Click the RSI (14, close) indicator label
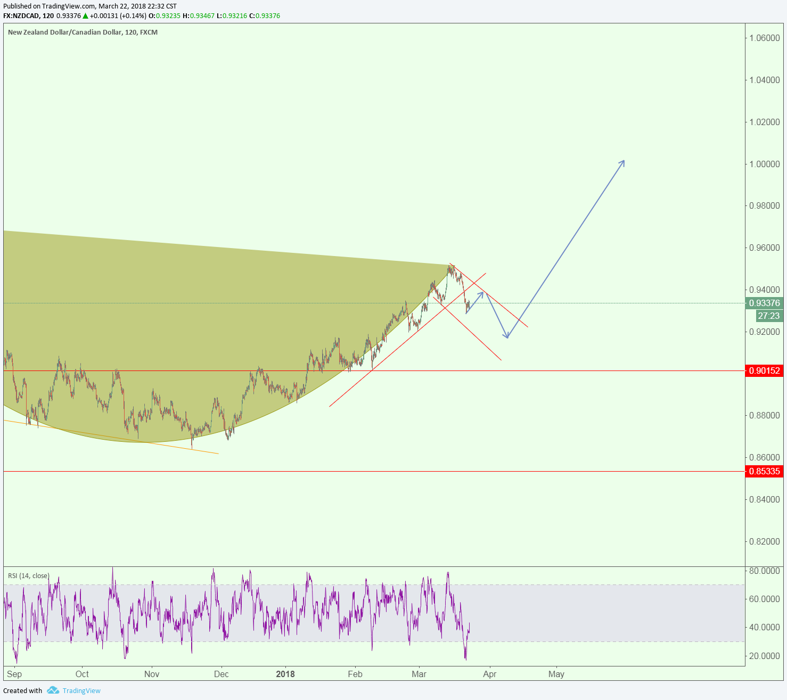The height and width of the screenshot is (700, 787). [x=28, y=576]
